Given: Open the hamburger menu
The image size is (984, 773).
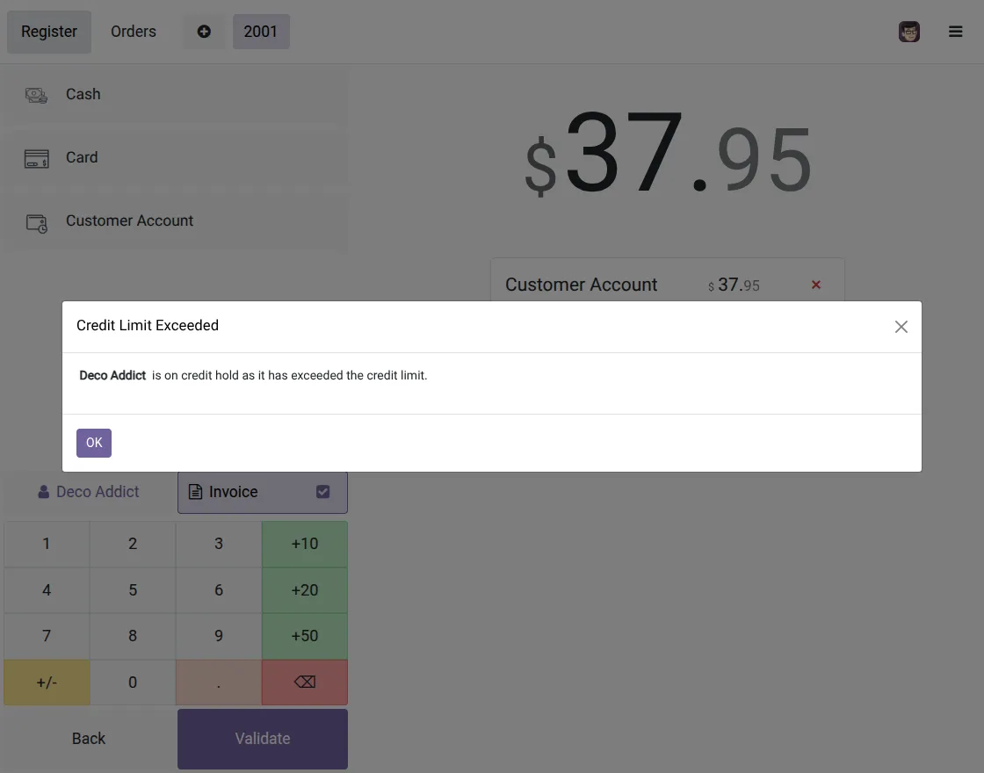Looking at the screenshot, I should [x=956, y=32].
